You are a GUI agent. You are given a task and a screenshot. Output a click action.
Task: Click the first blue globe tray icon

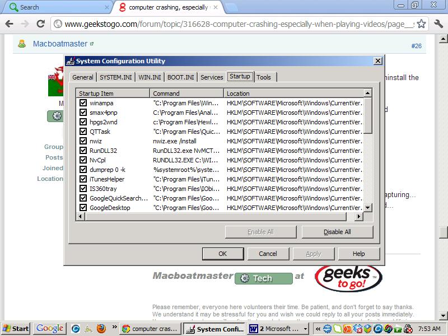click(x=328, y=329)
